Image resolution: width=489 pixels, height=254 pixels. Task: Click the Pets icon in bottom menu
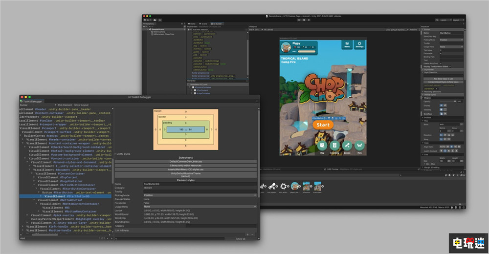pyautogui.click(x=359, y=146)
